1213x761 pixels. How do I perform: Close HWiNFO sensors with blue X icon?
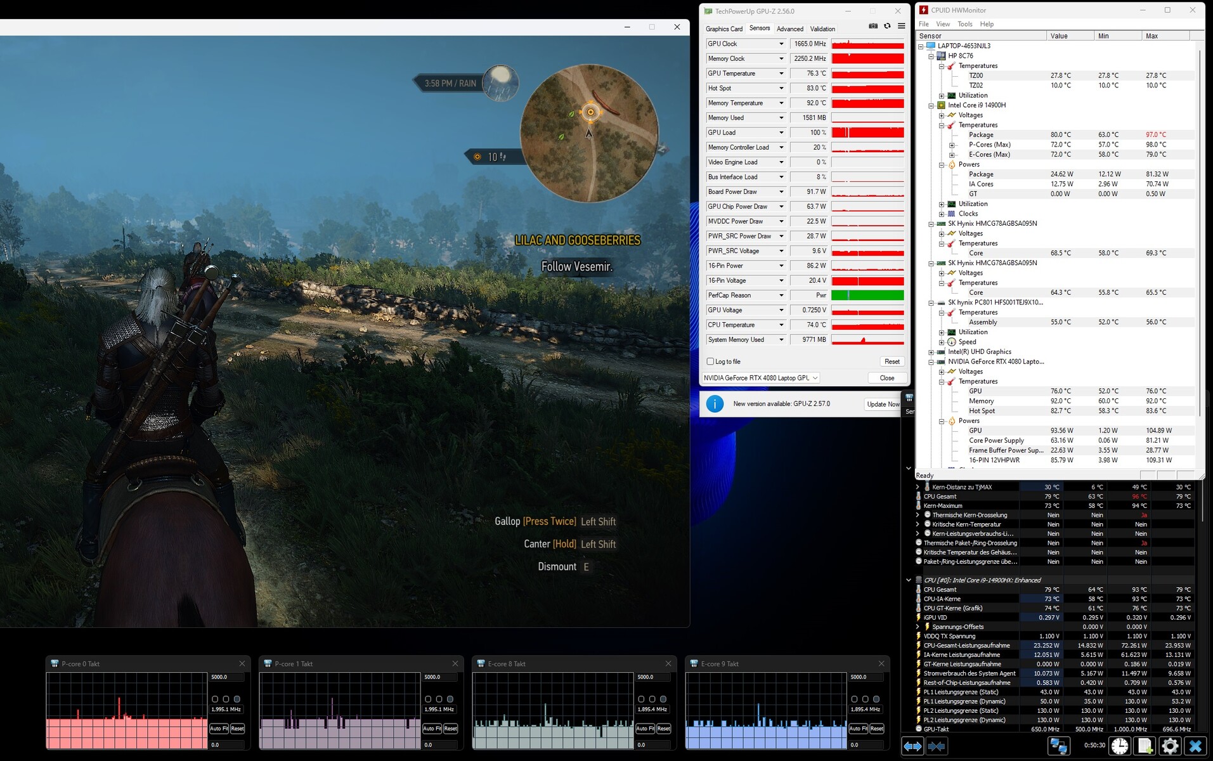point(1195,746)
